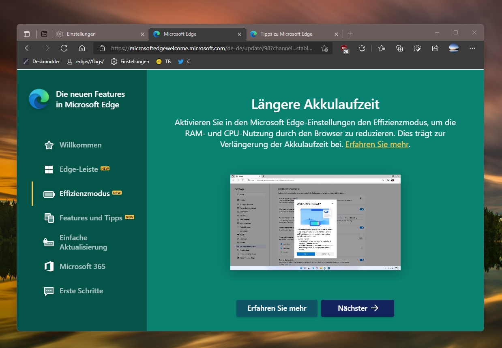The height and width of the screenshot is (348, 502).
Task: Open the tab actions menu icon
Action: 27,34
